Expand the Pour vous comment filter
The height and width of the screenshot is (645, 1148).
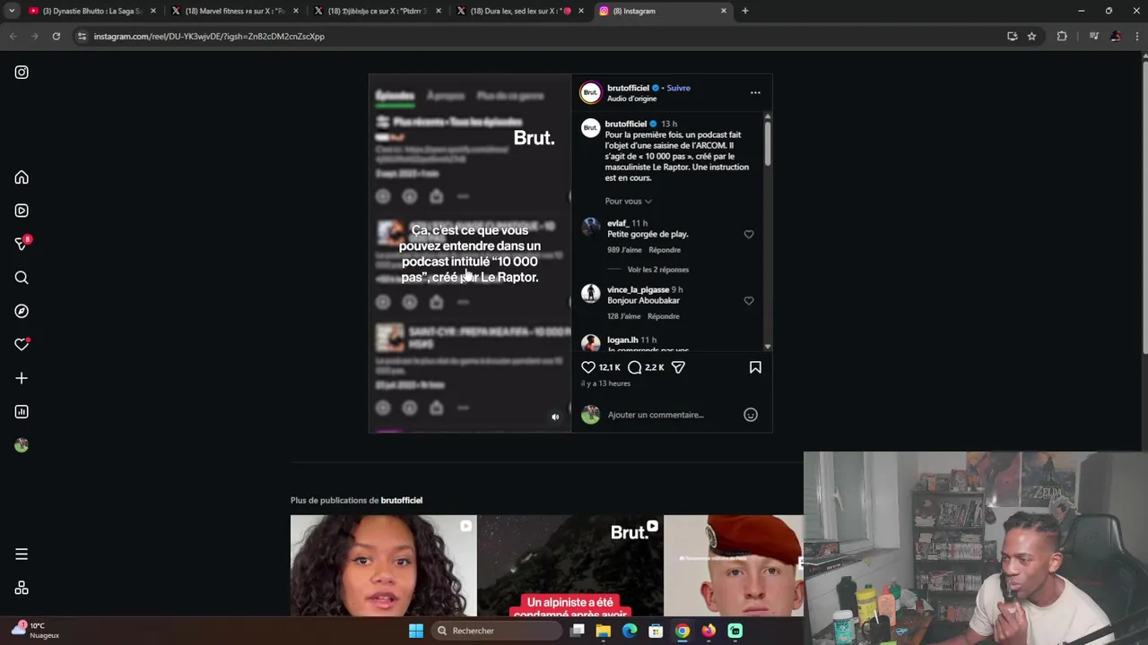click(x=628, y=202)
